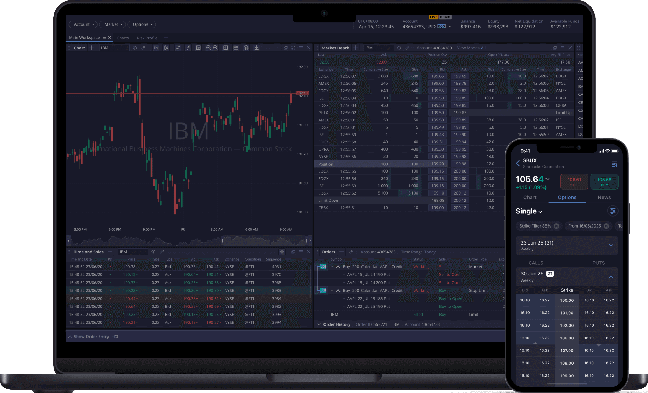This screenshot has height=393, width=648.
Task: Click the Time and Sales link icon
Action: [162, 252]
